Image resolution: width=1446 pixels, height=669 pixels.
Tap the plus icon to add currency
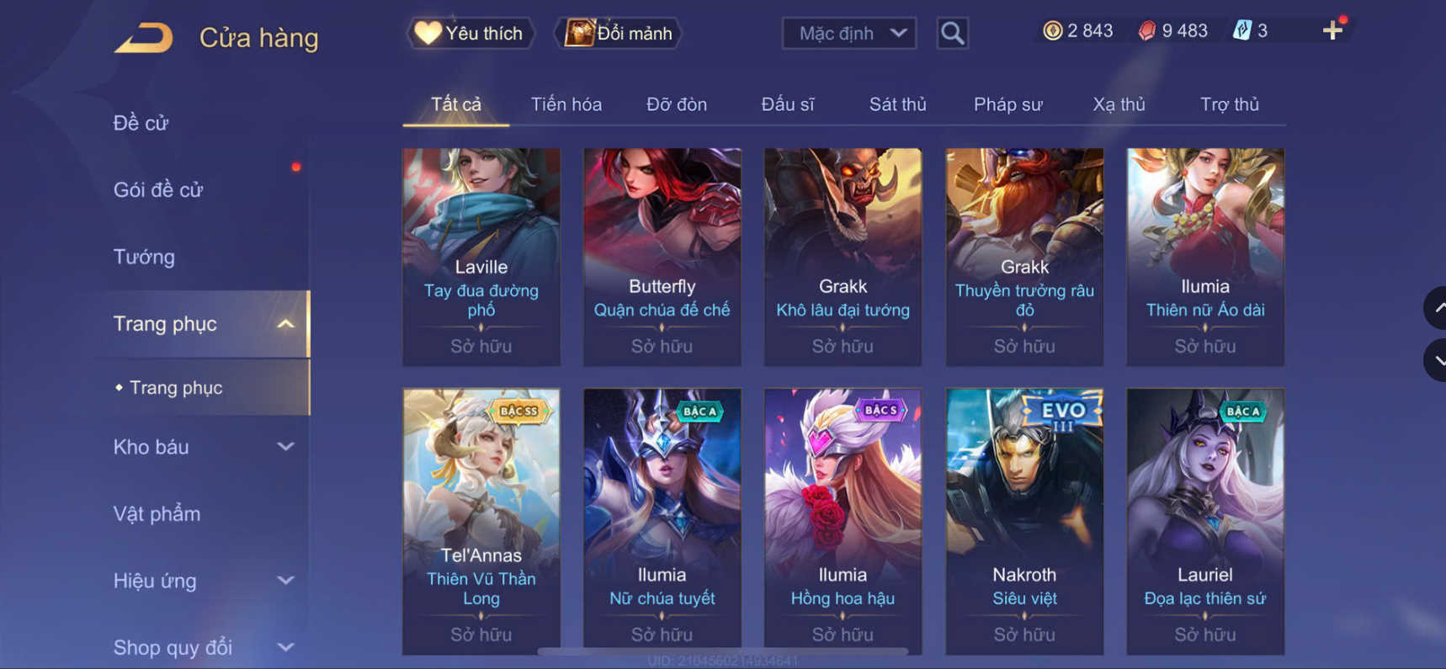click(x=1332, y=31)
